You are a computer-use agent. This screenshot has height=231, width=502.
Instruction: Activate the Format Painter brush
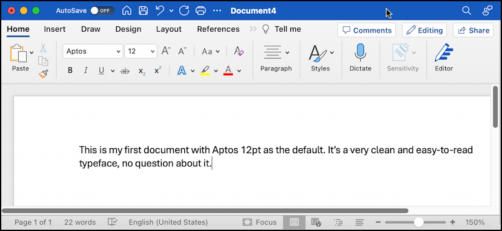click(x=43, y=74)
